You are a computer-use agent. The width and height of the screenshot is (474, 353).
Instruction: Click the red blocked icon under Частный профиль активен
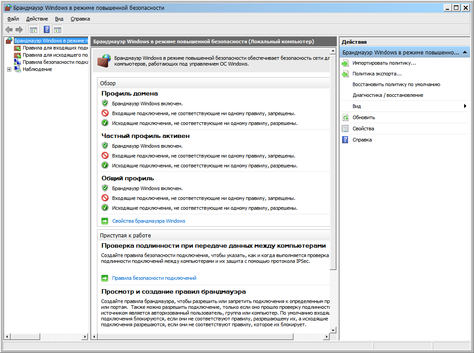point(105,155)
